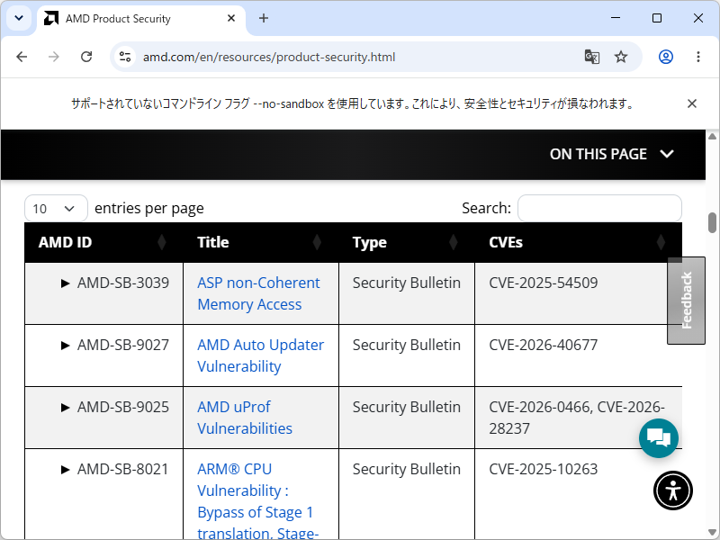Sort table by Type column
Image resolution: width=720 pixels, height=540 pixels.
[407, 242]
